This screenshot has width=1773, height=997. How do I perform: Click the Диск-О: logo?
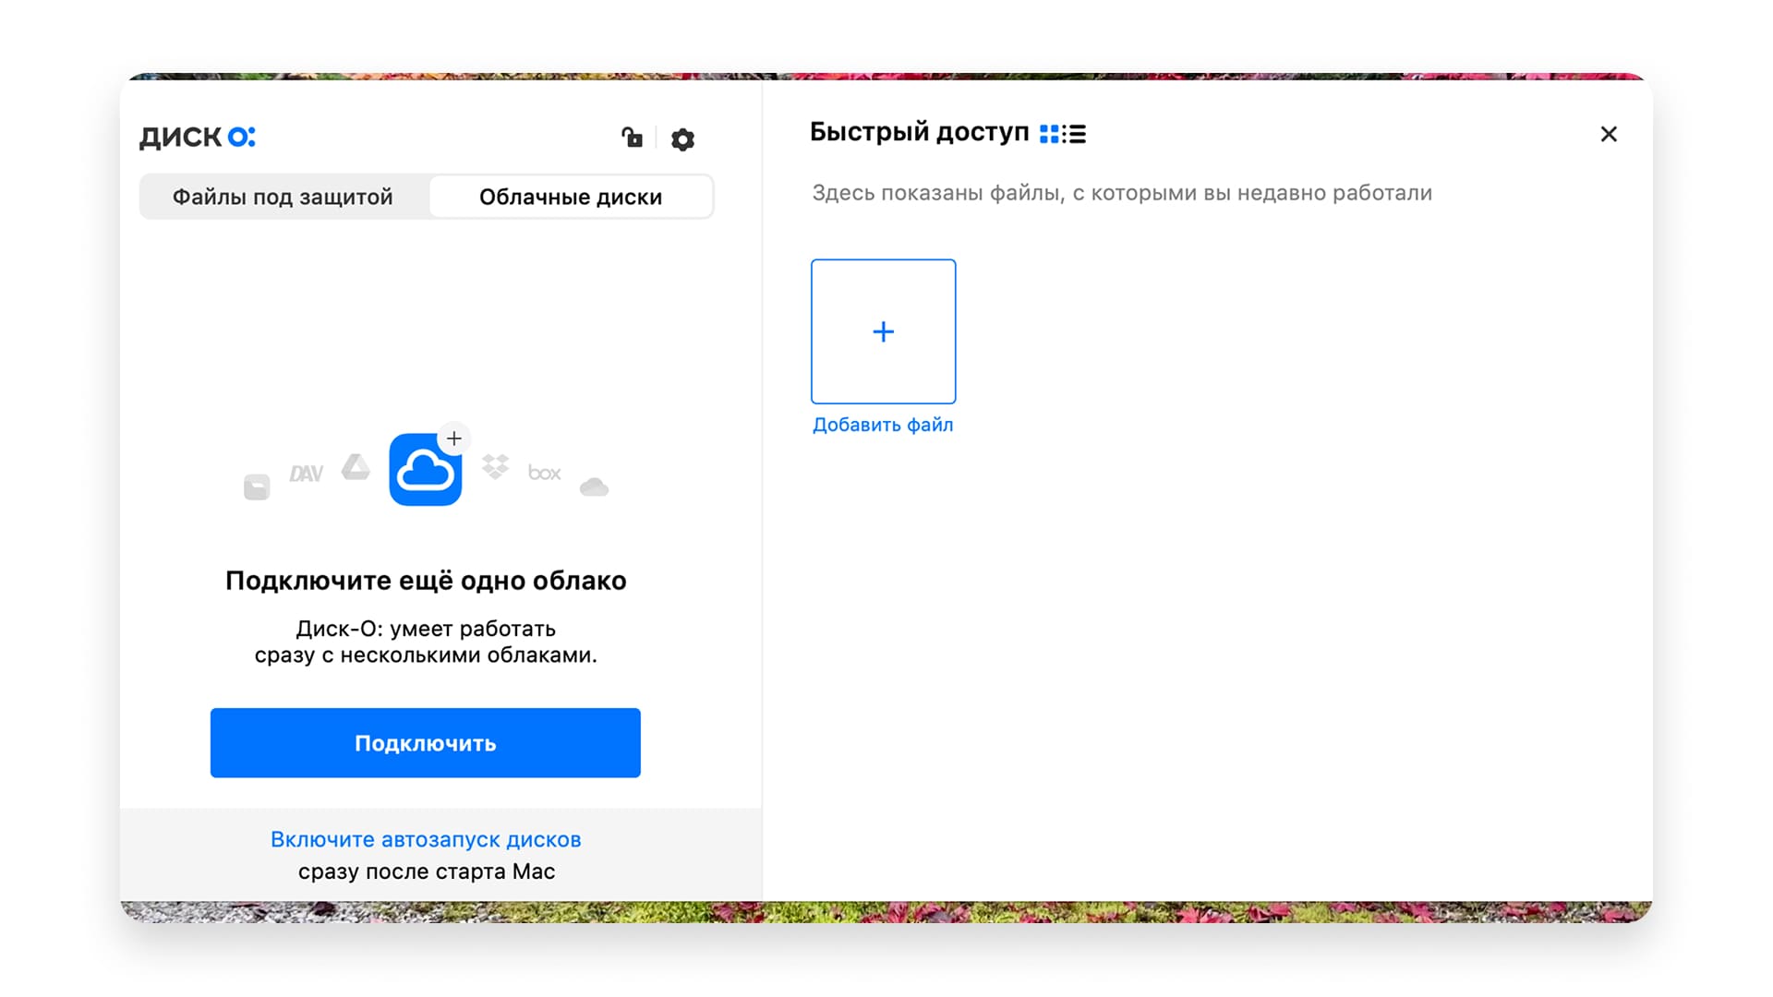click(197, 137)
